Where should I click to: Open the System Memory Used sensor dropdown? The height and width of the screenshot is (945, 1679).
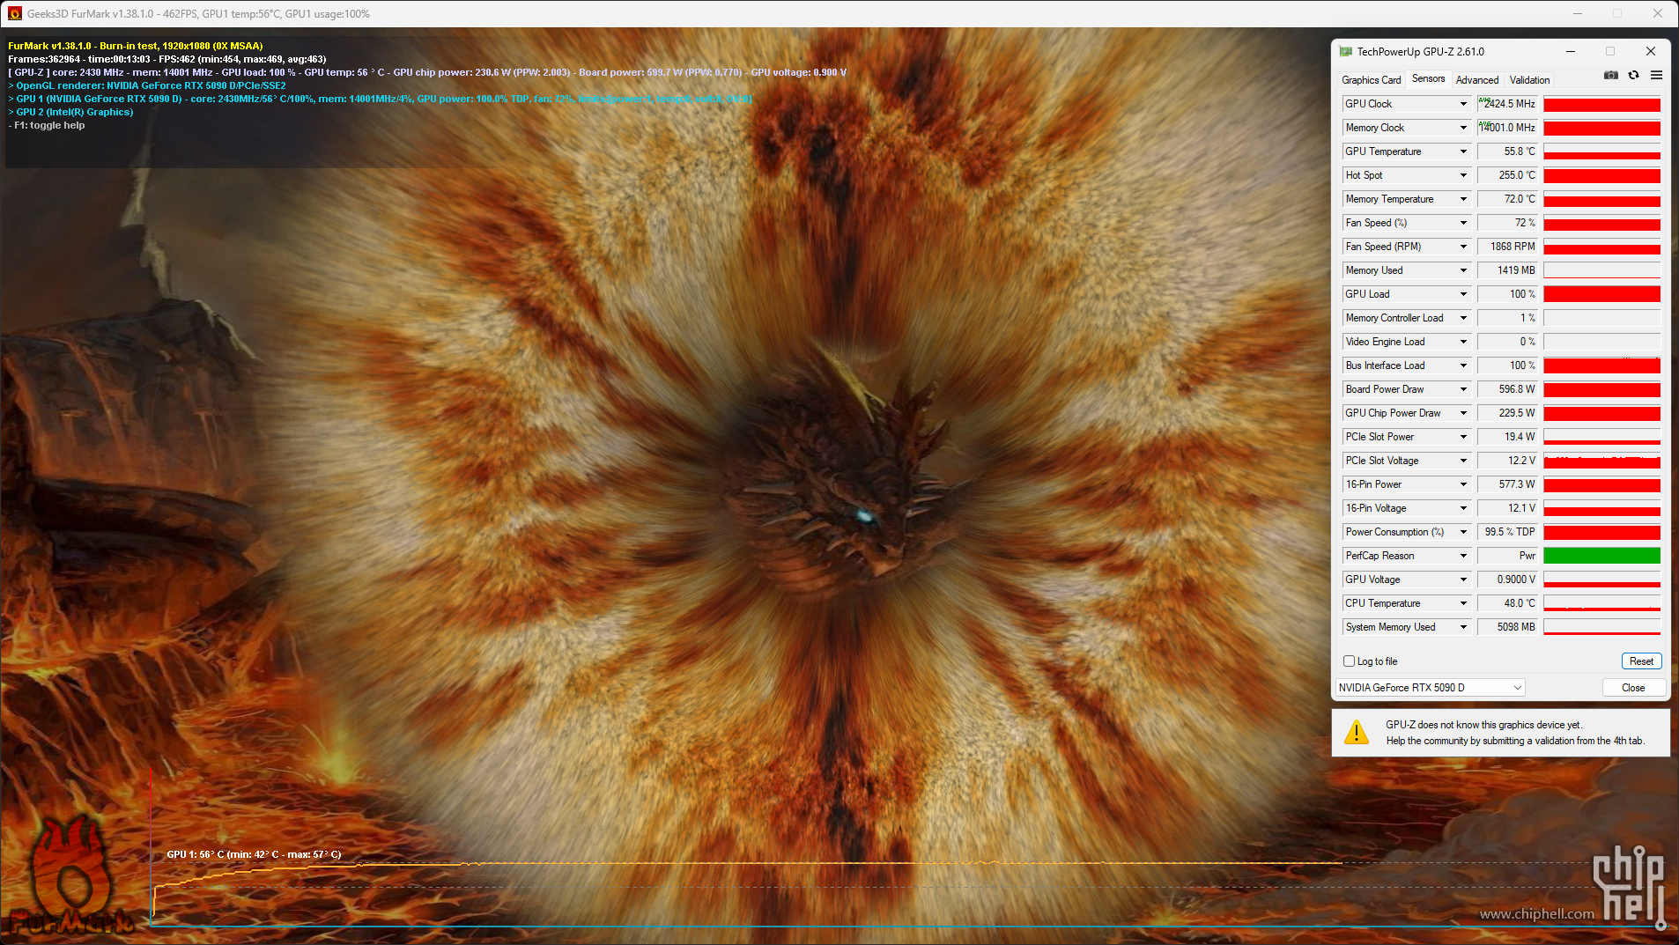pos(1463,627)
